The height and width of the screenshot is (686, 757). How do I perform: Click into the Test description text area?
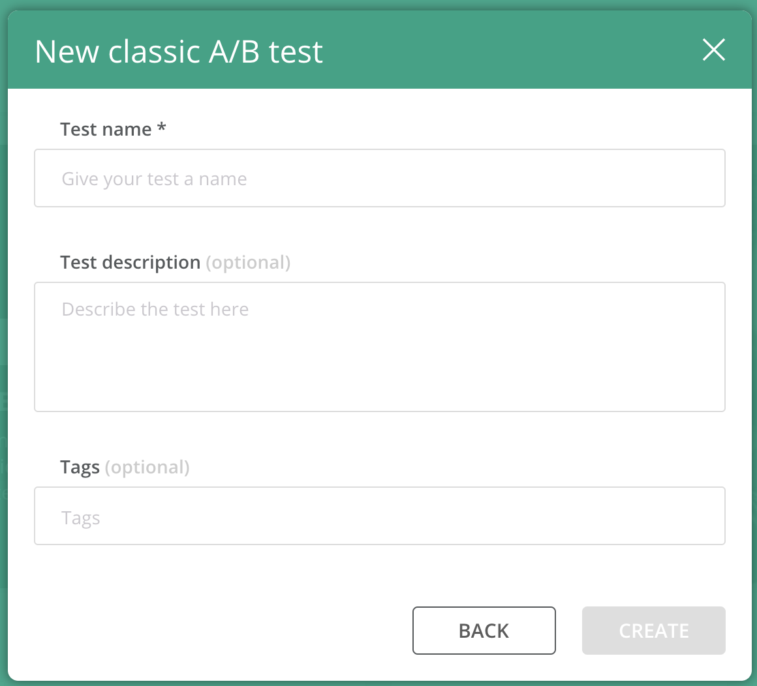(379, 347)
